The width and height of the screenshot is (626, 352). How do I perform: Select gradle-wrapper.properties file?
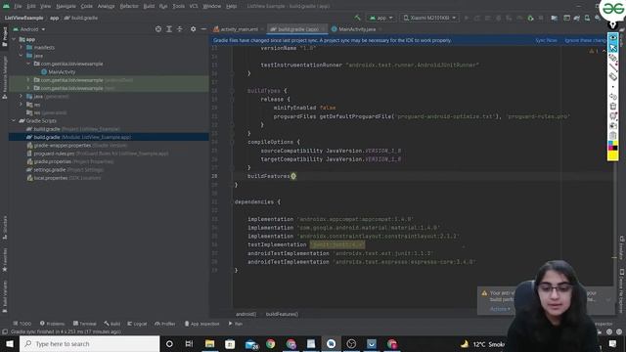(x=76, y=146)
